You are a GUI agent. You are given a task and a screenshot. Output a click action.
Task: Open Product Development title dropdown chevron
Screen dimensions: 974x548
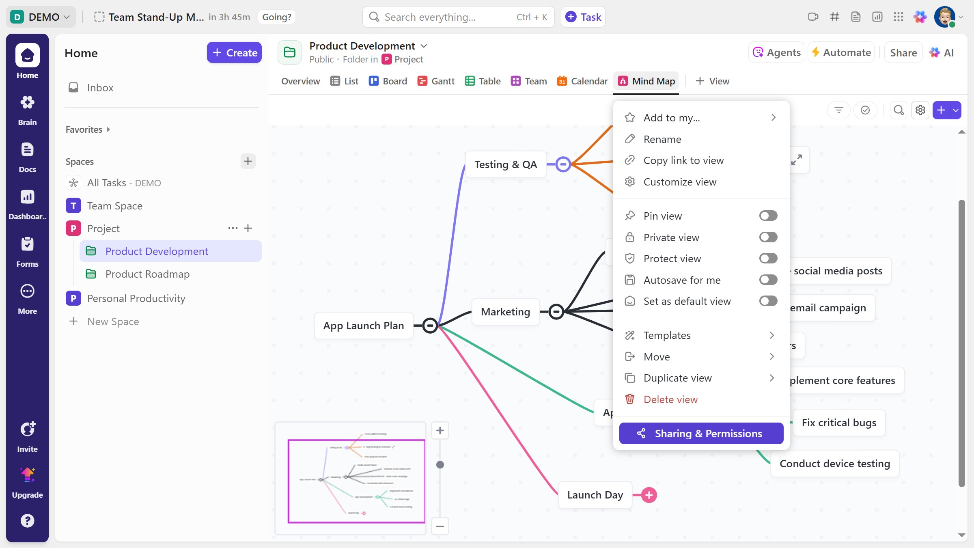click(x=424, y=46)
